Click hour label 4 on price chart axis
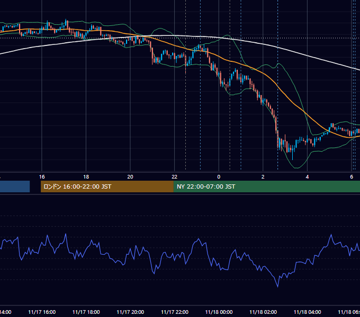 [x=307, y=177]
